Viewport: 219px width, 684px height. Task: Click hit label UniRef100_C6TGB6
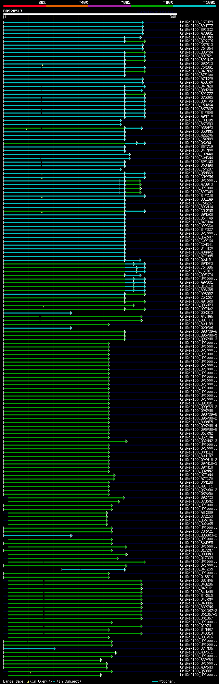pos(197,267)
